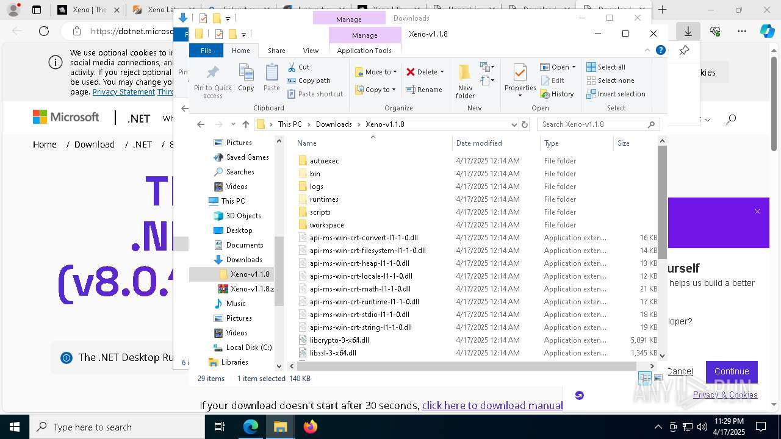Switch to Large icons view layout

pos(658,379)
